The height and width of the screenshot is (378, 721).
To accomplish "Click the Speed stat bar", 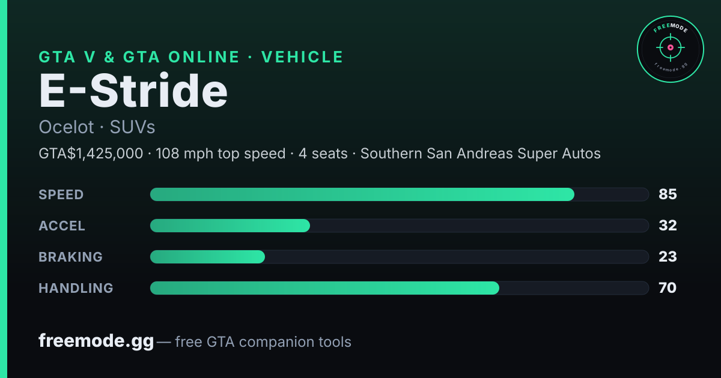I will tap(400, 194).
